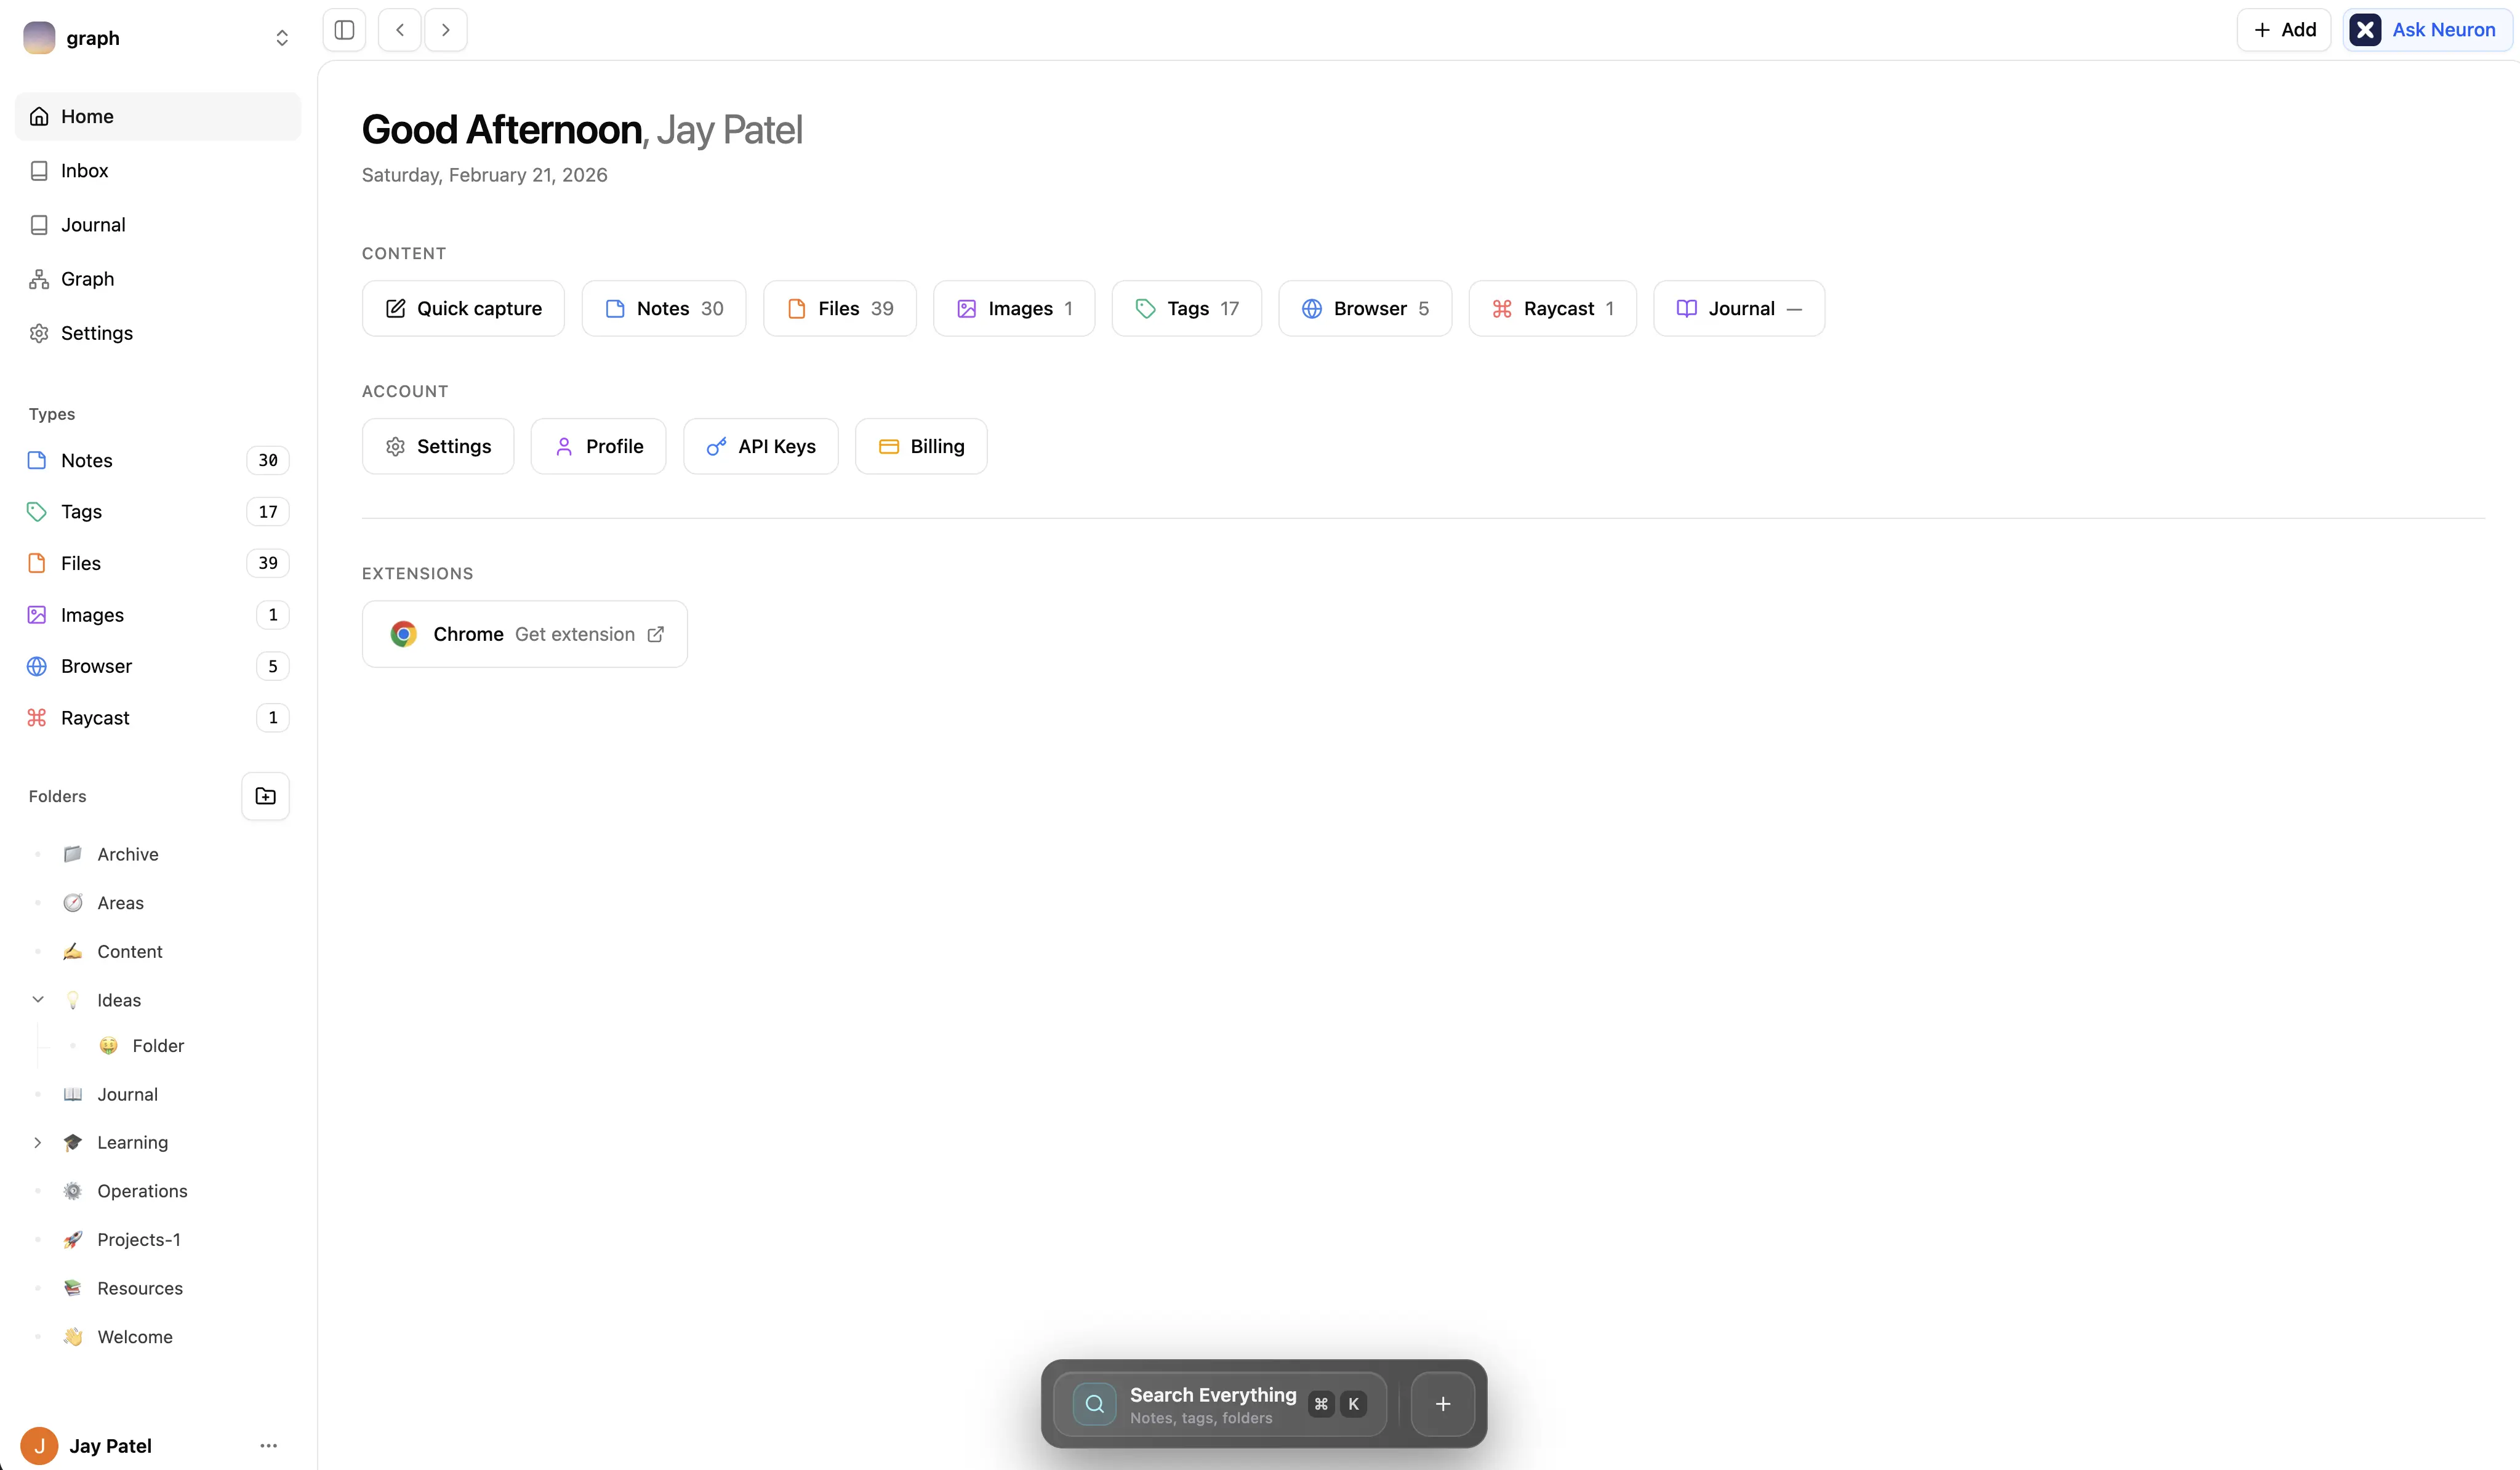The height and width of the screenshot is (1470, 2520).
Task: Open the API Keys key icon
Action: pyautogui.click(x=717, y=446)
